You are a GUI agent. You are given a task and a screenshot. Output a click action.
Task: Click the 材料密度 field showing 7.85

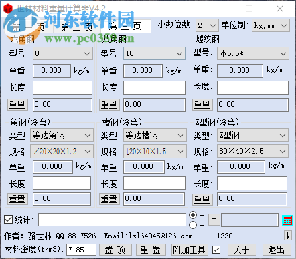81,250
